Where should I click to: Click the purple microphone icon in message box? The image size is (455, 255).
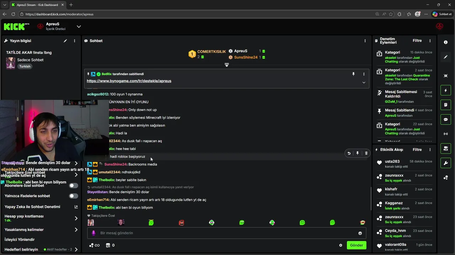(x=93, y=233)
